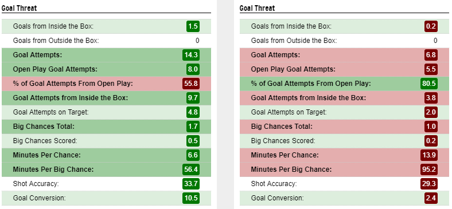Screen dimensions: 452x209
Task: Select right Big Chances Scored label
Action: click(283, 141)
